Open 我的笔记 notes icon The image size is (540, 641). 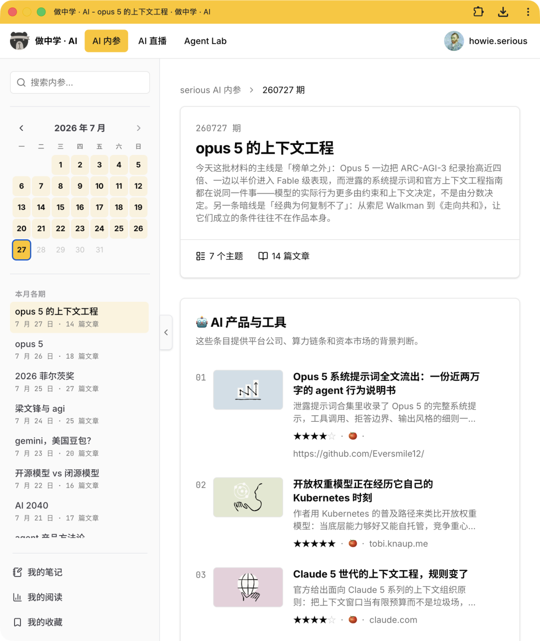tap(17, 572)
